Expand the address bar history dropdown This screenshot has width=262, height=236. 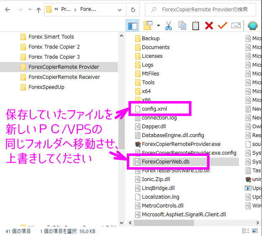[120, 10]
